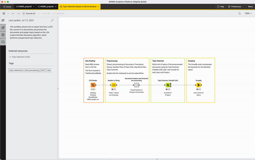Open the top-right Menu button
255x160 pixels.
(249, 7)
